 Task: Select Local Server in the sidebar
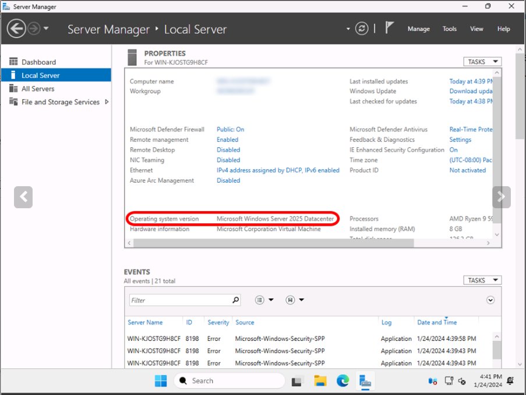[56, 76]
